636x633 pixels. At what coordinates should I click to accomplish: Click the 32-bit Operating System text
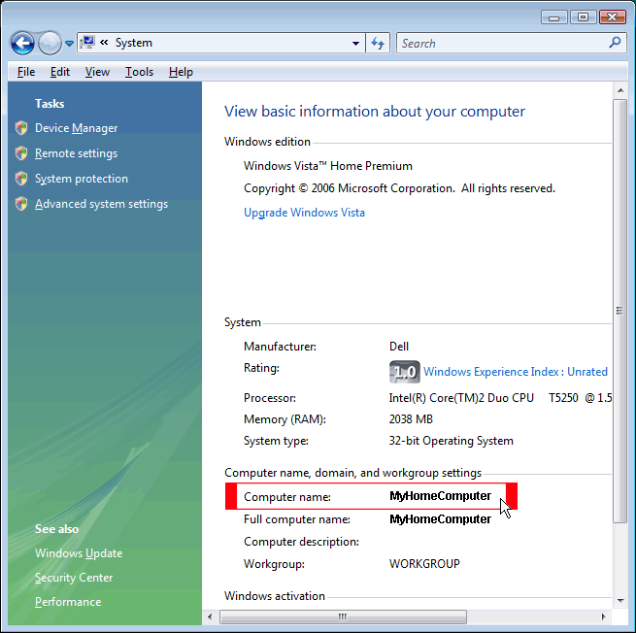(452, 441)
